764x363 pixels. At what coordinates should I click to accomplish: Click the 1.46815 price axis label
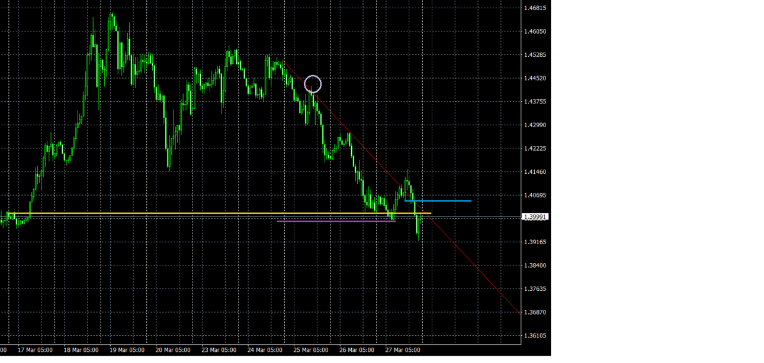[535, 8]
